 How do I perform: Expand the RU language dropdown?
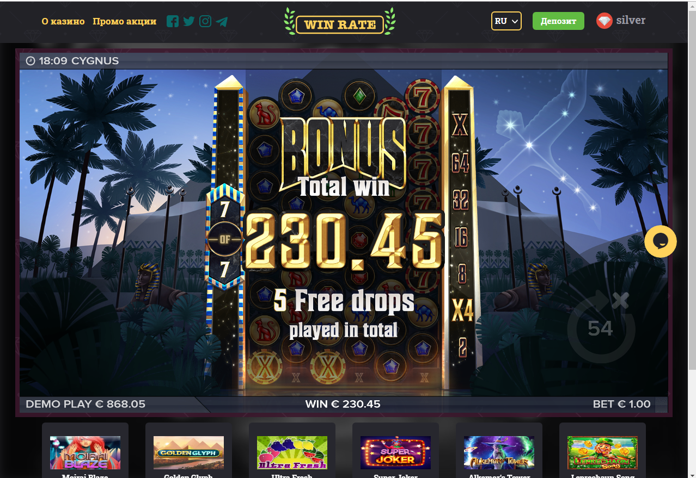pos(506,21)
